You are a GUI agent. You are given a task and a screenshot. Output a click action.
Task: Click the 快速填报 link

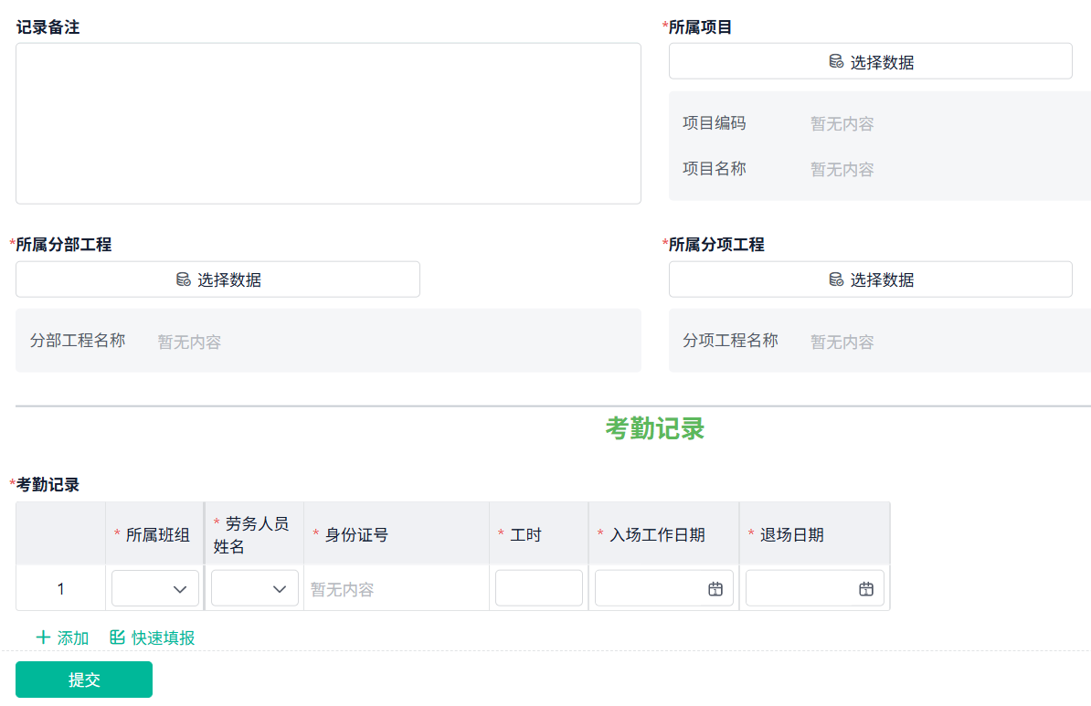point(163,638)
